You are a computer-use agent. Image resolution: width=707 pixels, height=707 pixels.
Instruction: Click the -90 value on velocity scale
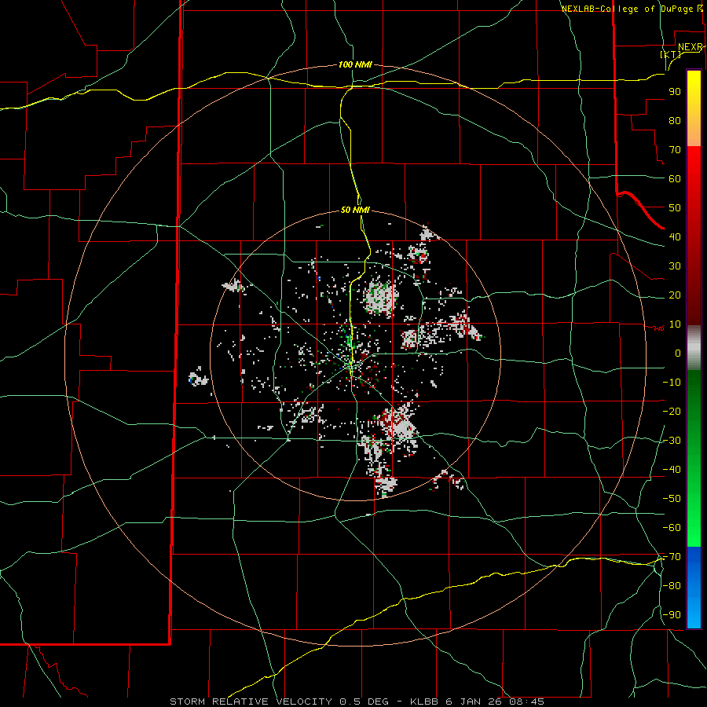click(x=672, y=615)
